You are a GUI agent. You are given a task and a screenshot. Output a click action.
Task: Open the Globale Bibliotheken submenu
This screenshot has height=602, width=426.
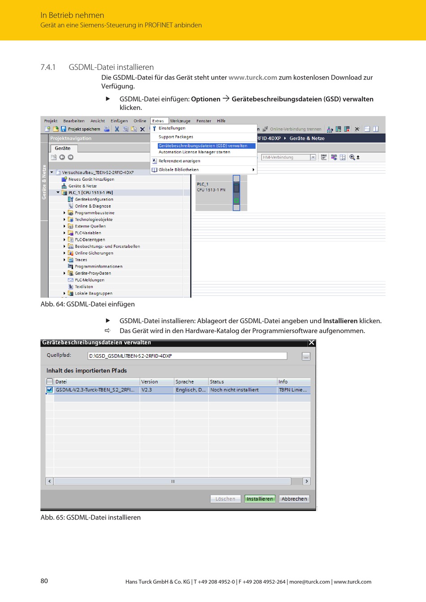(203, 170)
